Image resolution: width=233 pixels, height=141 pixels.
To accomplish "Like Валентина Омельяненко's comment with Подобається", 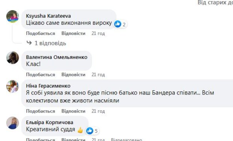I will pyautogui.click(x=41, y=75).
